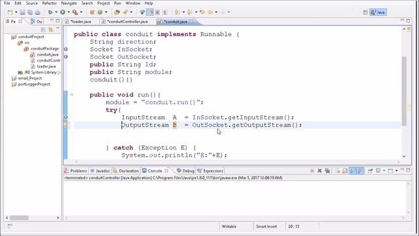Open dropdown arrow next to Run icon

click(x=68, y=12)
